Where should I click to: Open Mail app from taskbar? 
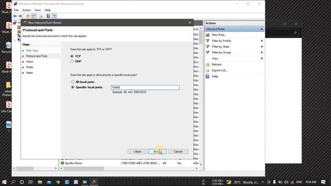(x=49, y=182)
